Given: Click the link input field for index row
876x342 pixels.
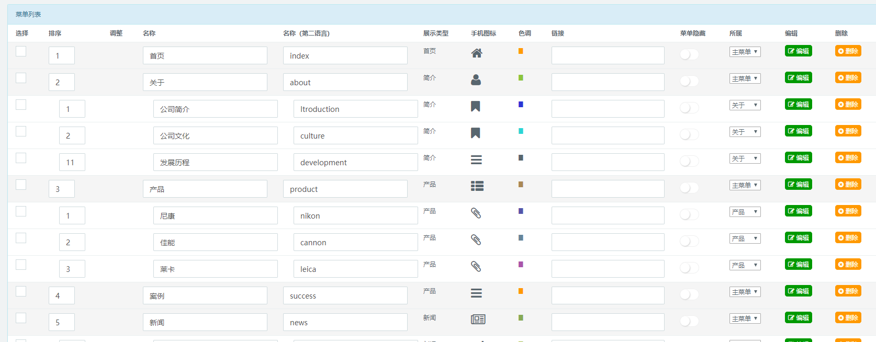Looking at the screenshot, I should pos(608,55).
